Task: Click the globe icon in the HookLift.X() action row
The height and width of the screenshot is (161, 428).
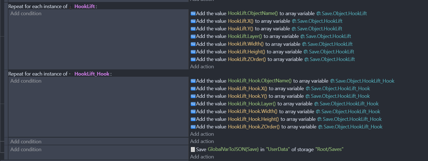Action: pyautogui.click(x=294, y=21)
